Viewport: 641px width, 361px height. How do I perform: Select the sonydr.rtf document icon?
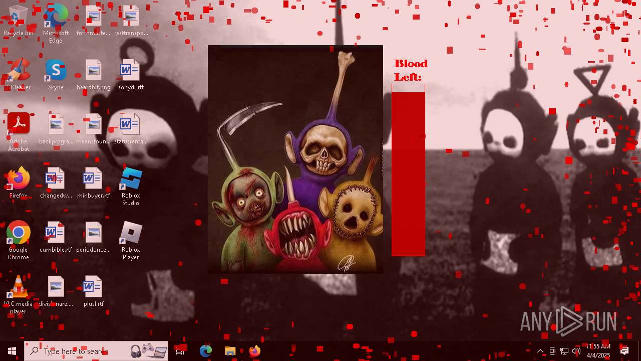[131, 75]
